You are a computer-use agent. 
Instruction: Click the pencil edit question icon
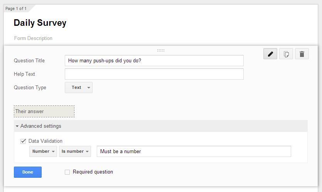click(270, 54)
